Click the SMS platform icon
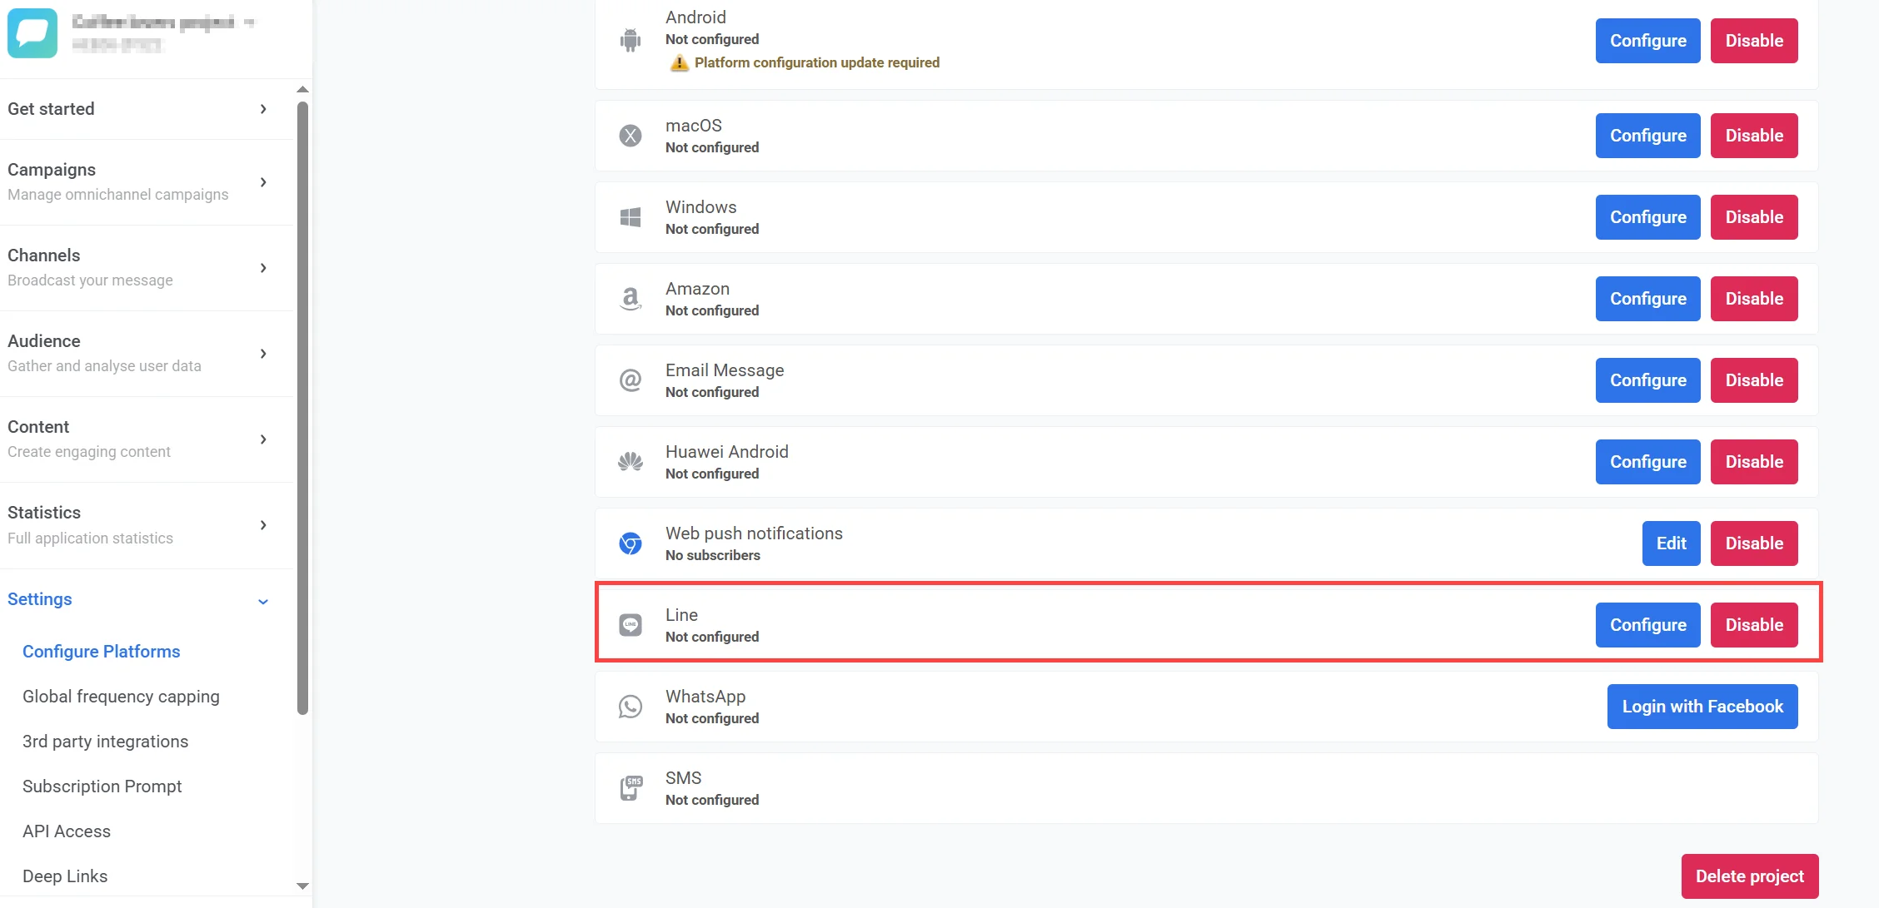Viewport: 1879px width, 908px height. (x=630, y=788)
